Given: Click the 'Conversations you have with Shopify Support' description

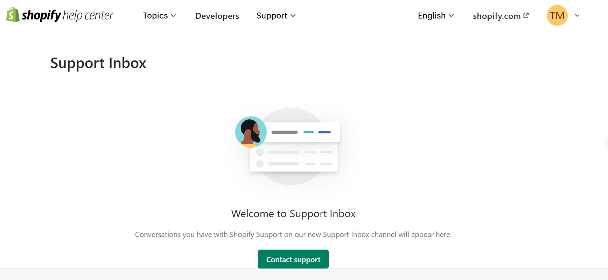Looking at the screenshot, I should click(293, 235).
